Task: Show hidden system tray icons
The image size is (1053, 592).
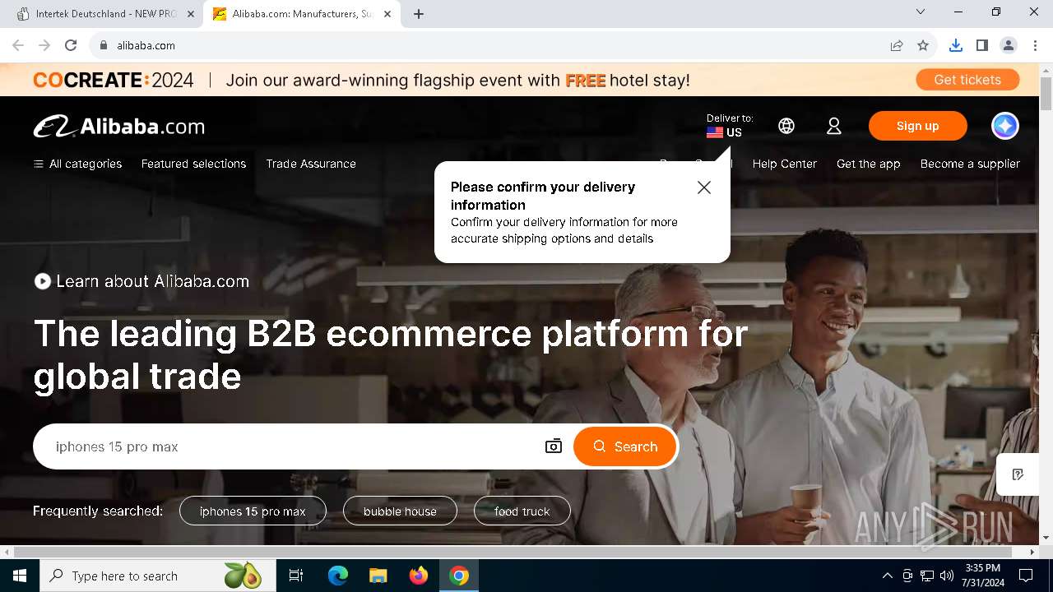Action: click(x=887, y=576)
